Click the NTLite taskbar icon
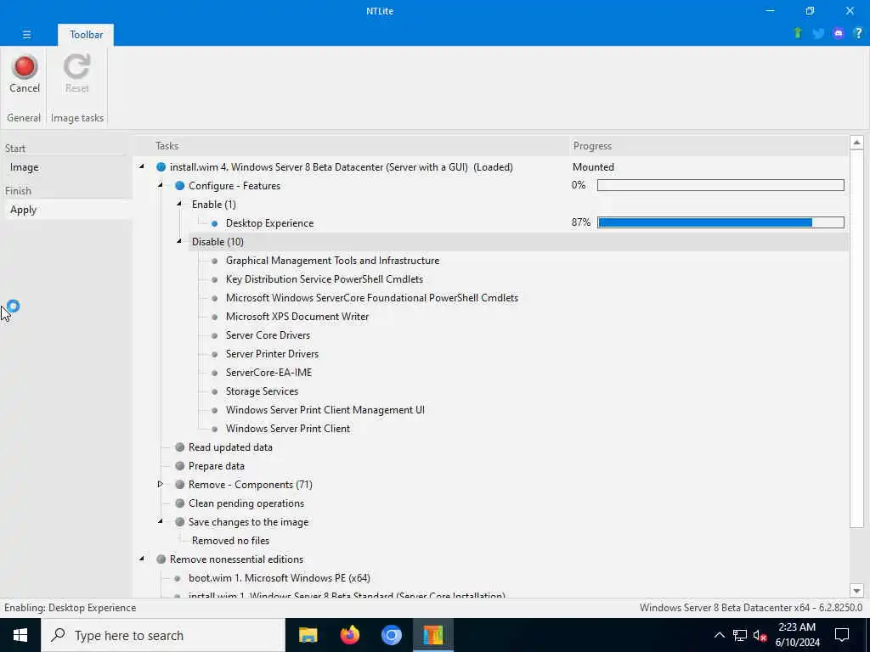Screen dimensions: 870x652 (433, 635)
